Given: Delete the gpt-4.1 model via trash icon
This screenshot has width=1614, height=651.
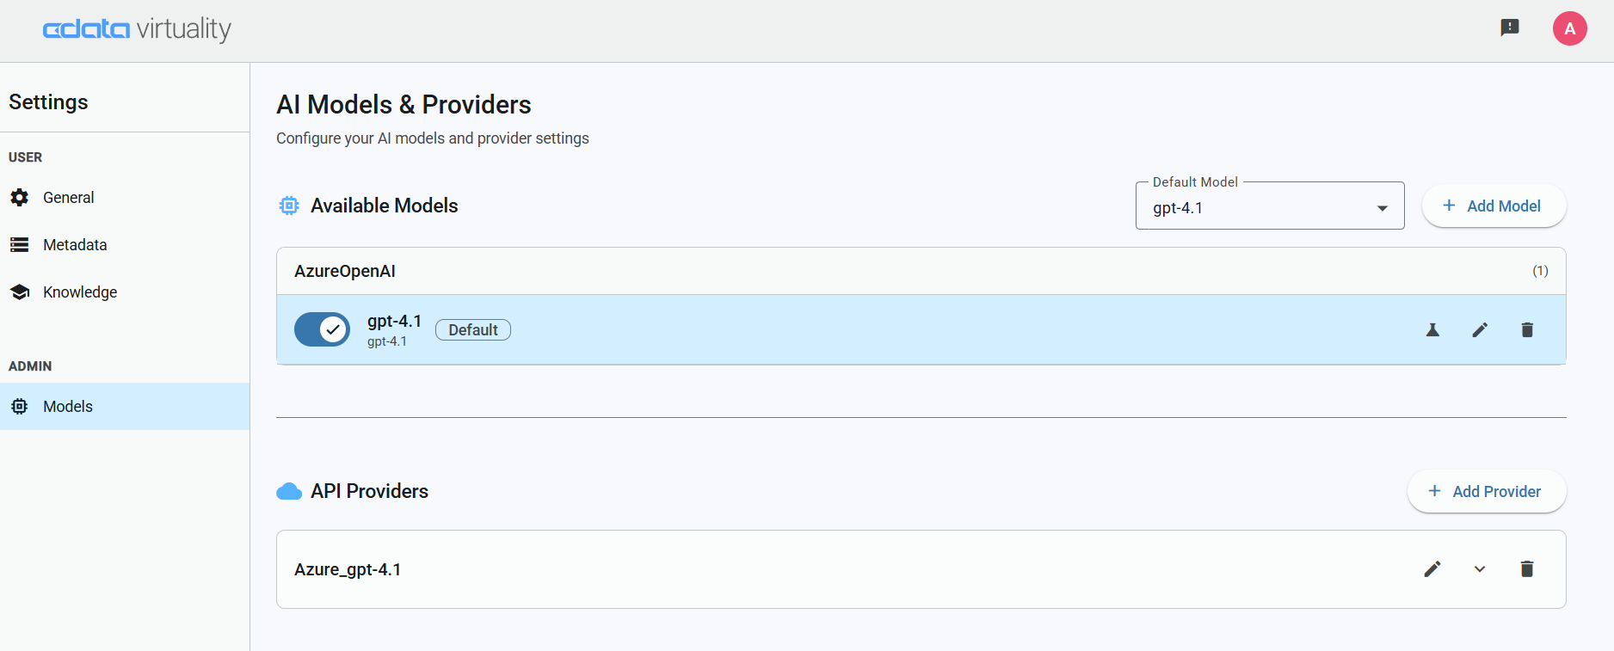Looking at the screenshot, I should tap(1527, 329).
